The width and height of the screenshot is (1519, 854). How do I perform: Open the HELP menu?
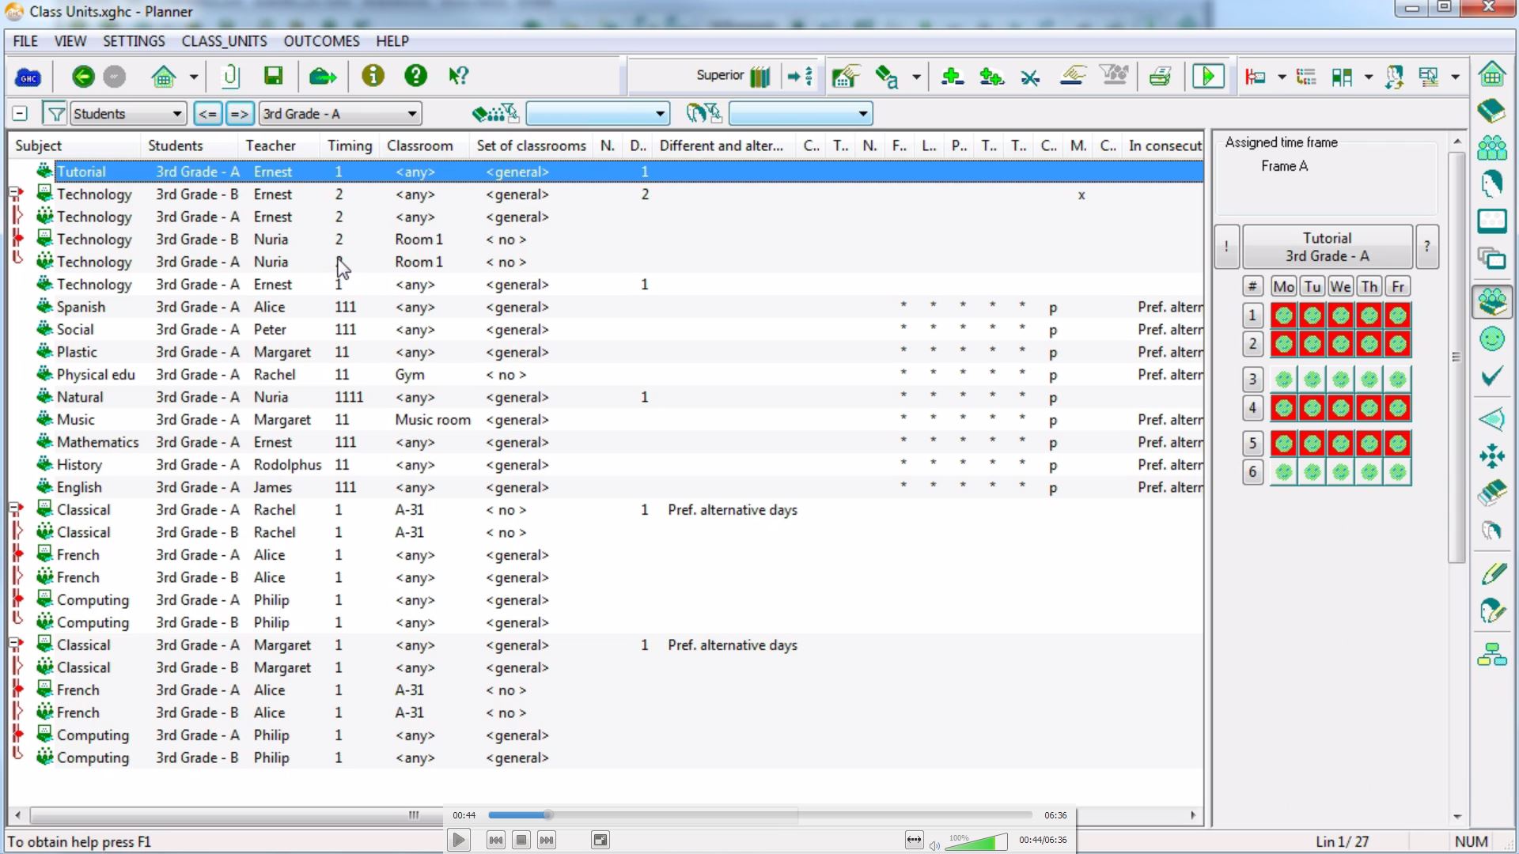click(392, 41)
